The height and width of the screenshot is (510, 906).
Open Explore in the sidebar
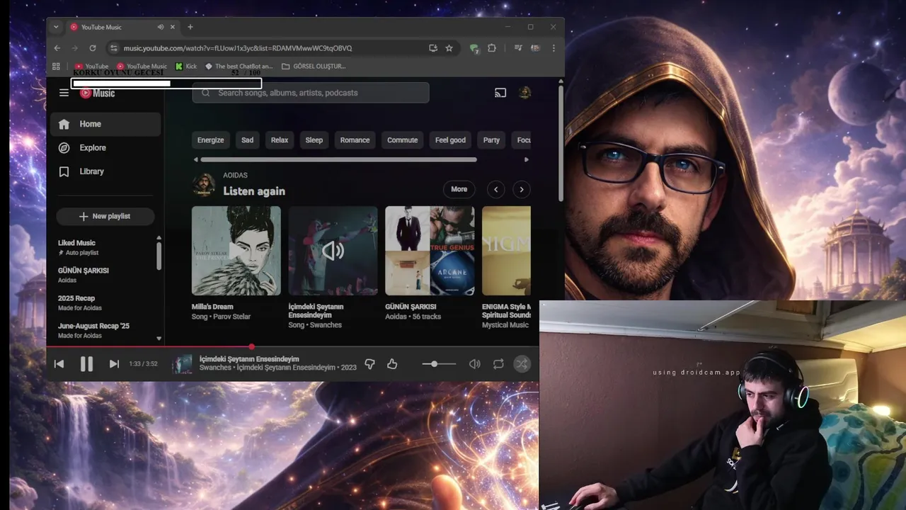click(105, 148)
